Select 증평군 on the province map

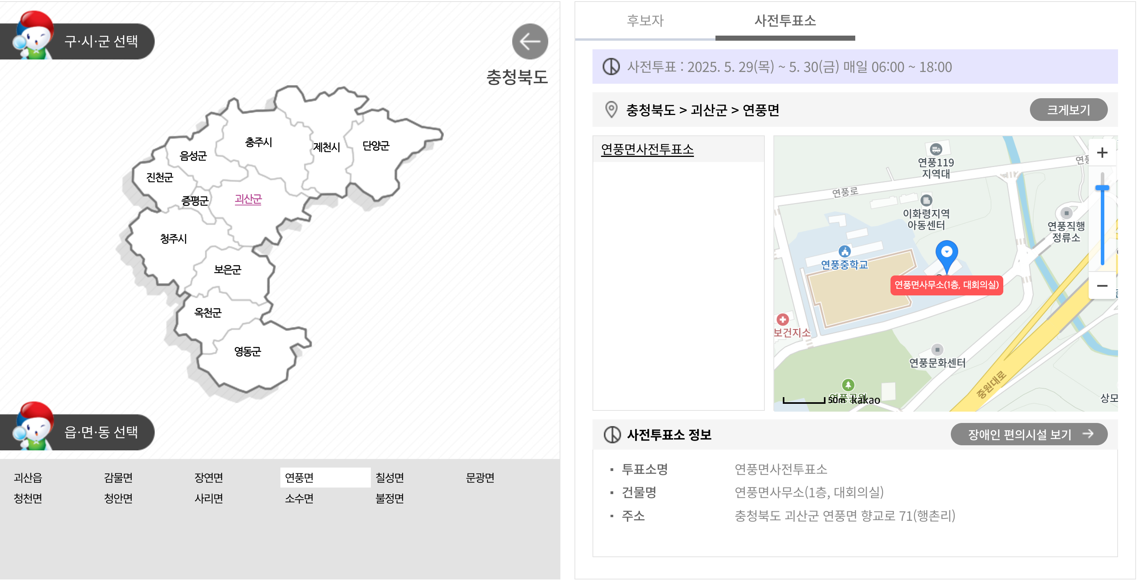point(195,201)
